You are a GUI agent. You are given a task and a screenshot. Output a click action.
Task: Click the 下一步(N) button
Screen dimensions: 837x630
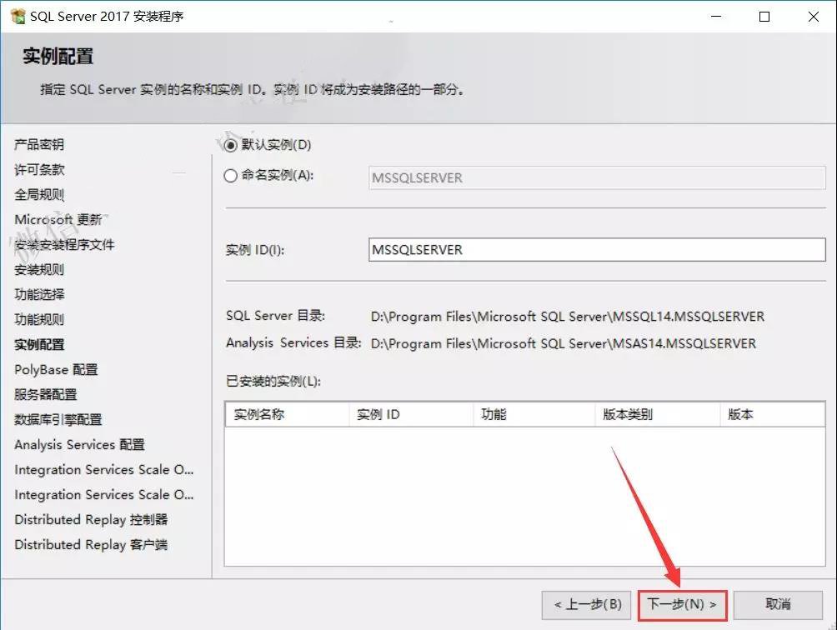pos(682,605)
